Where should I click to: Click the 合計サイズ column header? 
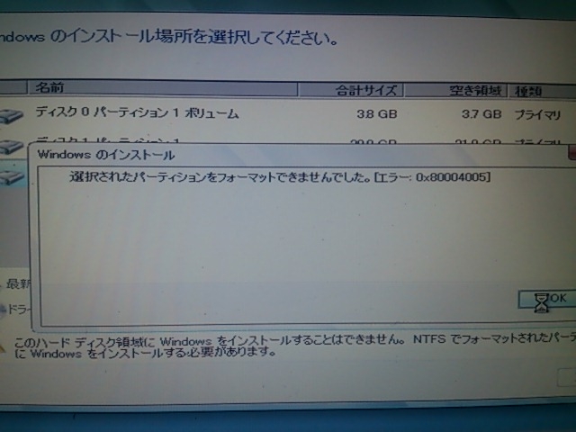tap(350, 90)
